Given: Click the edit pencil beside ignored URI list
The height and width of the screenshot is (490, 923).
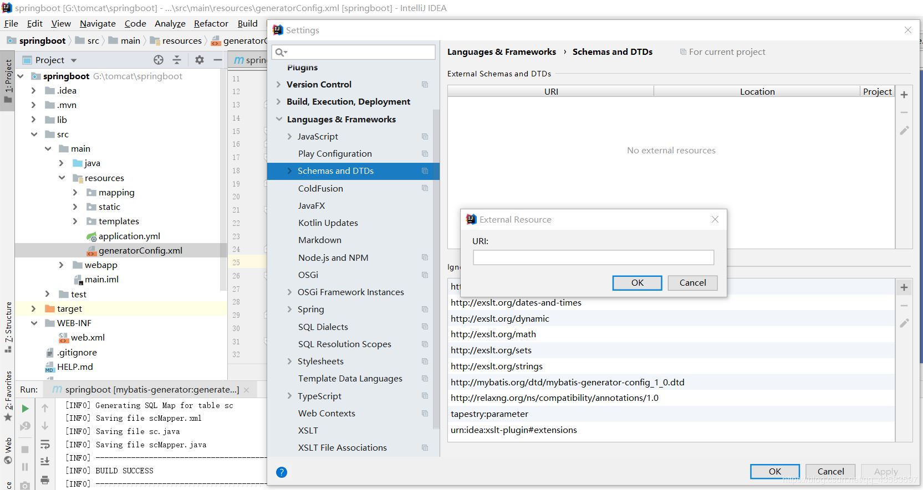Looking at the screenshot, I should (x=904, y=323).
